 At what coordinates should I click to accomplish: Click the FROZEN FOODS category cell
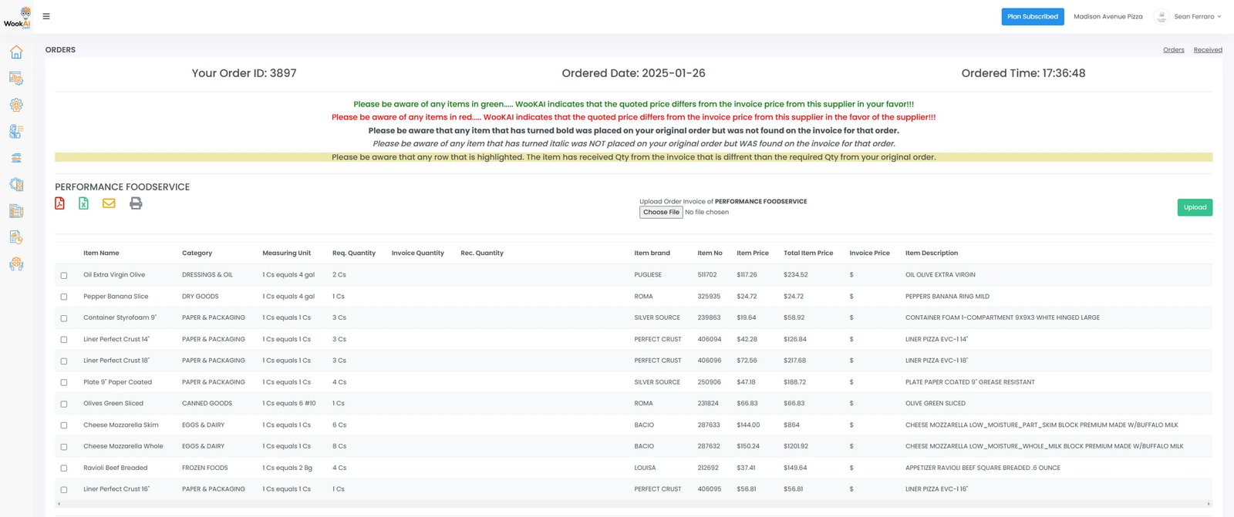[204, 468]
